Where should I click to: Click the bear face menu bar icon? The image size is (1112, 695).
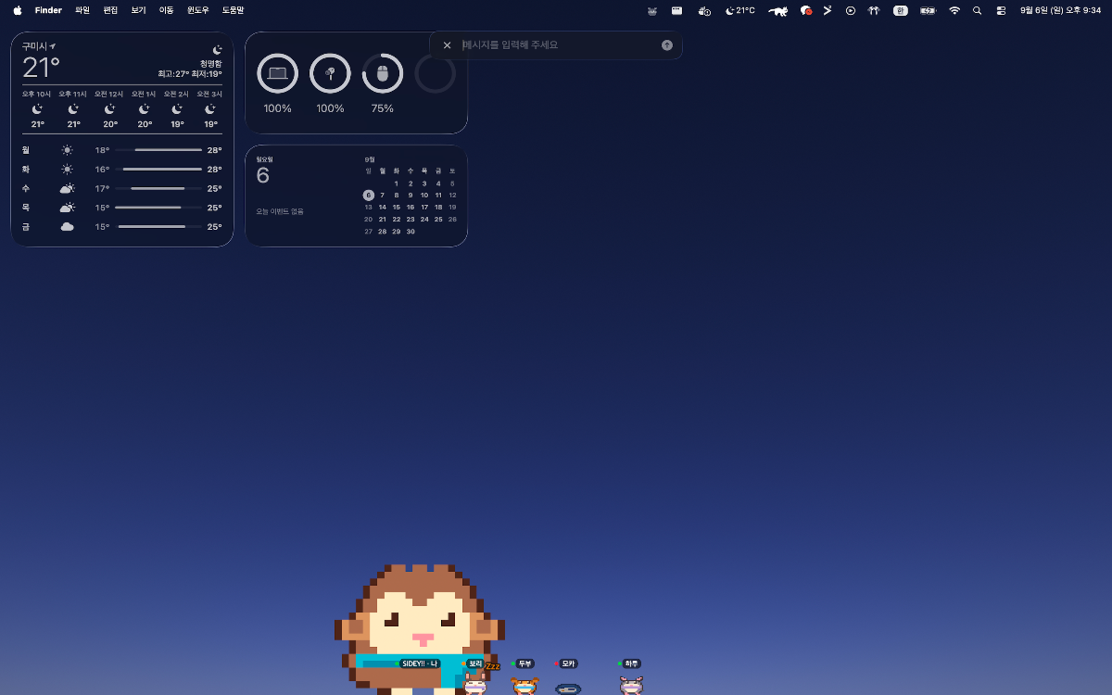tap(652, 10)
